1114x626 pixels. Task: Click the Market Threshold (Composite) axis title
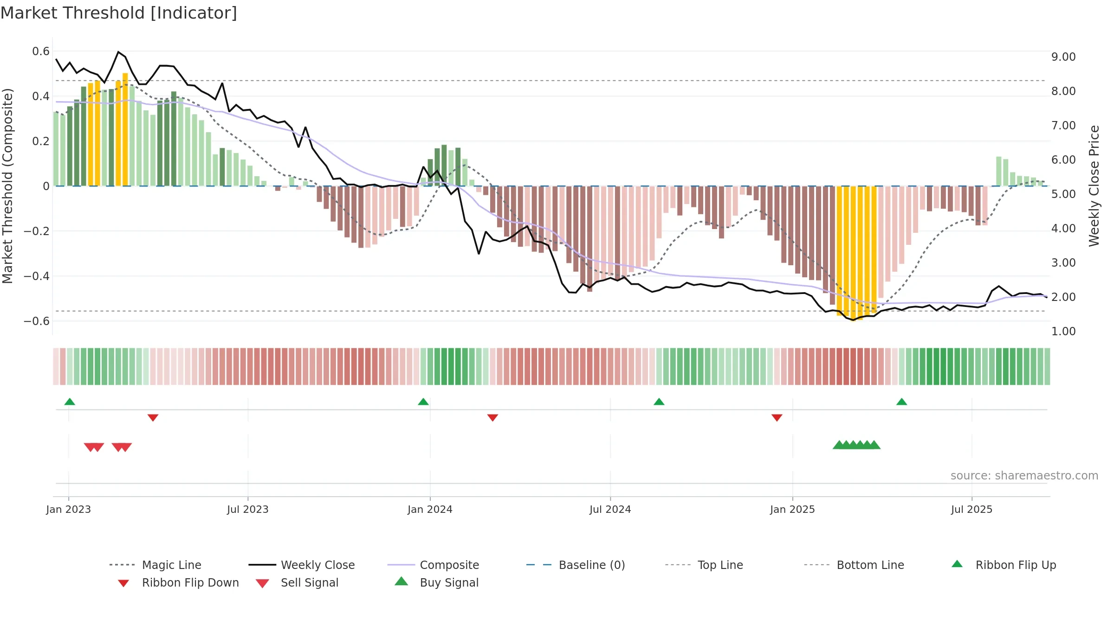pos(7,186)
